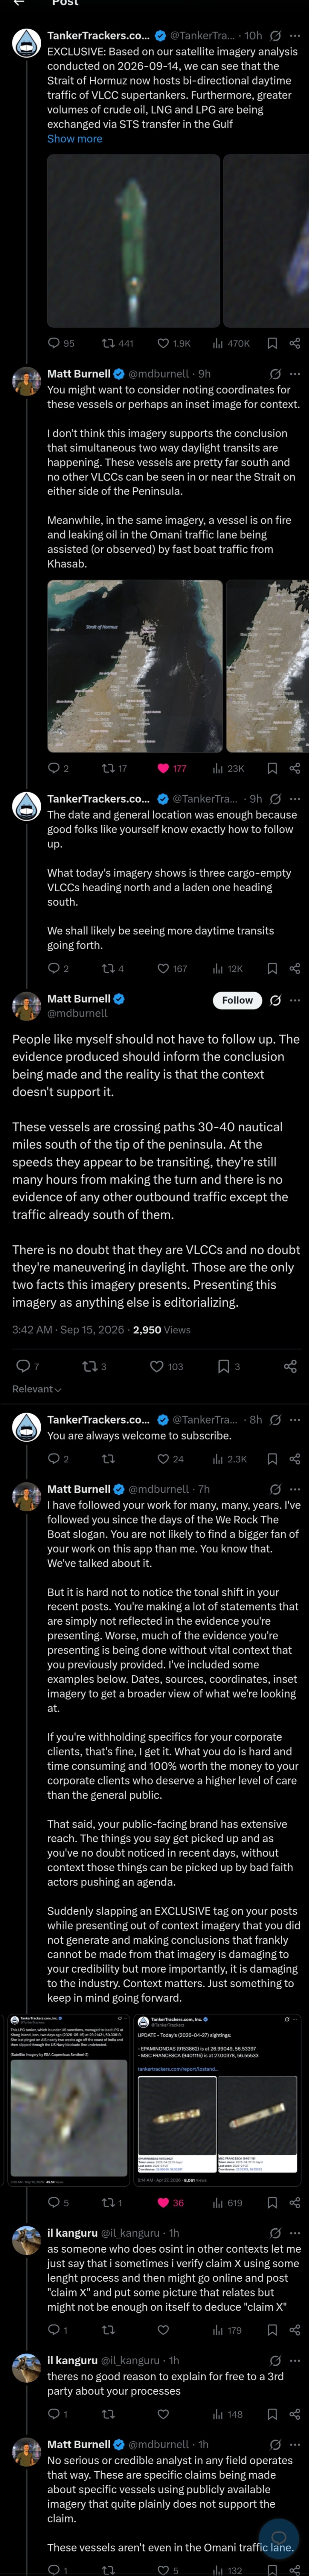This screenshot has width=309, height=2576.
Task: Open more options on the first TankerTrackers post
Action: pos(294,36)
